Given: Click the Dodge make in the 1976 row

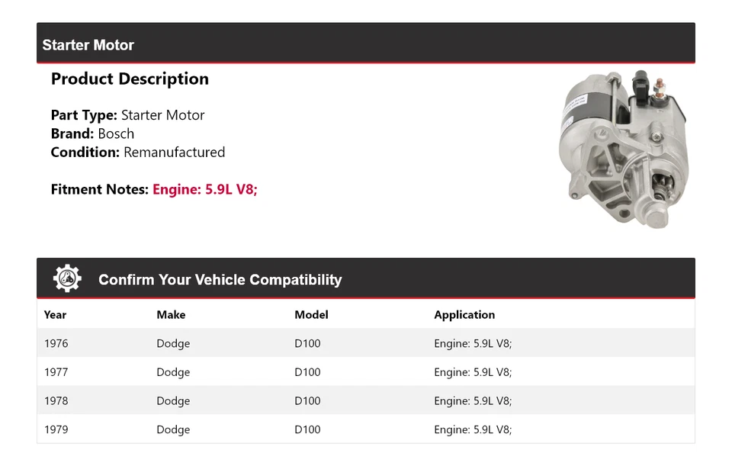Looking at the screenshot, I should coord(173,343).
